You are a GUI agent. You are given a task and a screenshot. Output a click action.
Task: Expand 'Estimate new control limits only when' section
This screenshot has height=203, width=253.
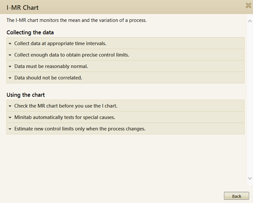(80, 129)
